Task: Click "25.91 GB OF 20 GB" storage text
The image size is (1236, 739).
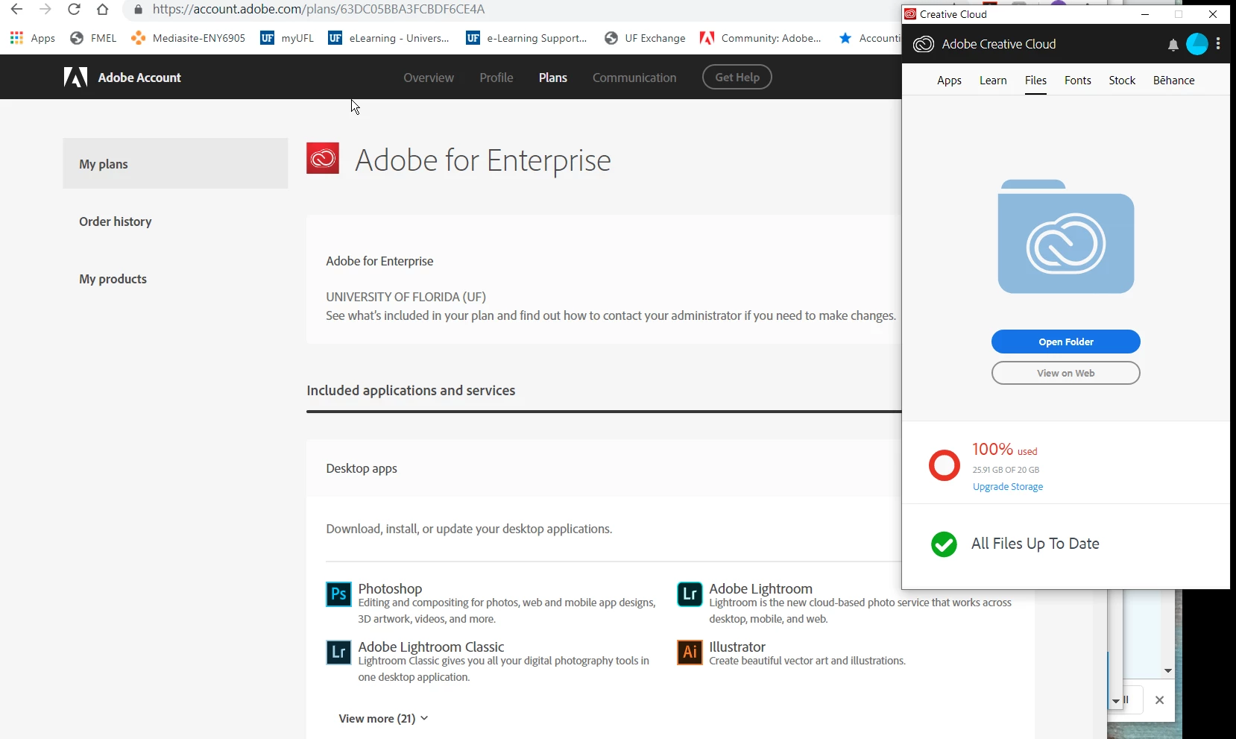Action: tap(1006, 470)
